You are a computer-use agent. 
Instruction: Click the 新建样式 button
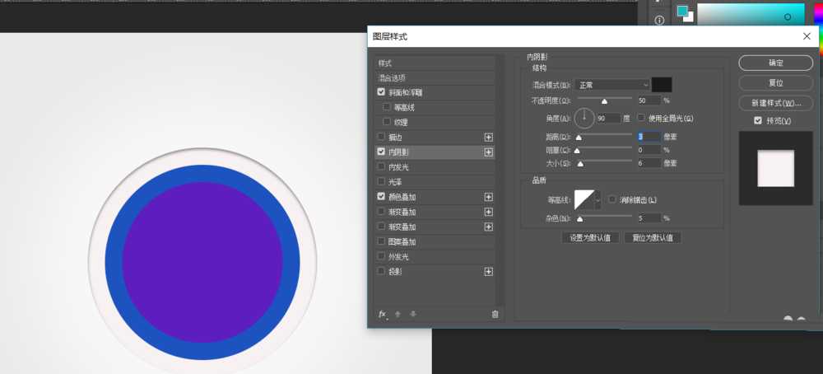click(775, 103)
